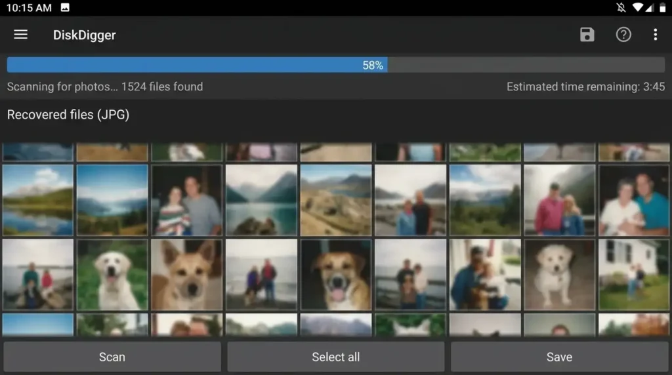
Task: Select the small white puppy standing thumbnail
Action: [559, 275]
